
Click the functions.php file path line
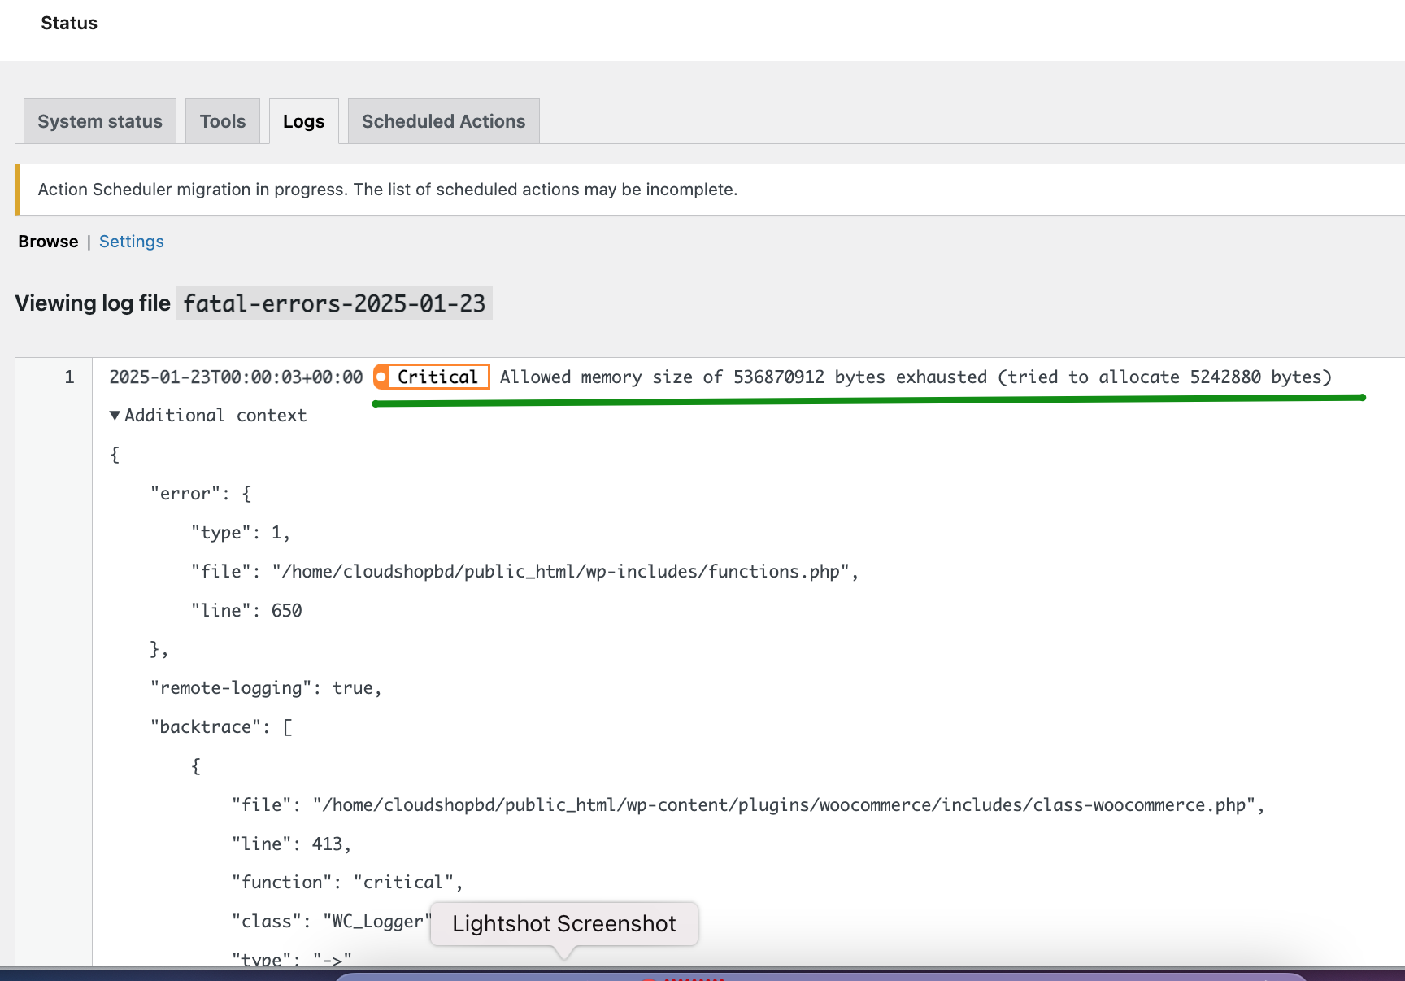525,571
